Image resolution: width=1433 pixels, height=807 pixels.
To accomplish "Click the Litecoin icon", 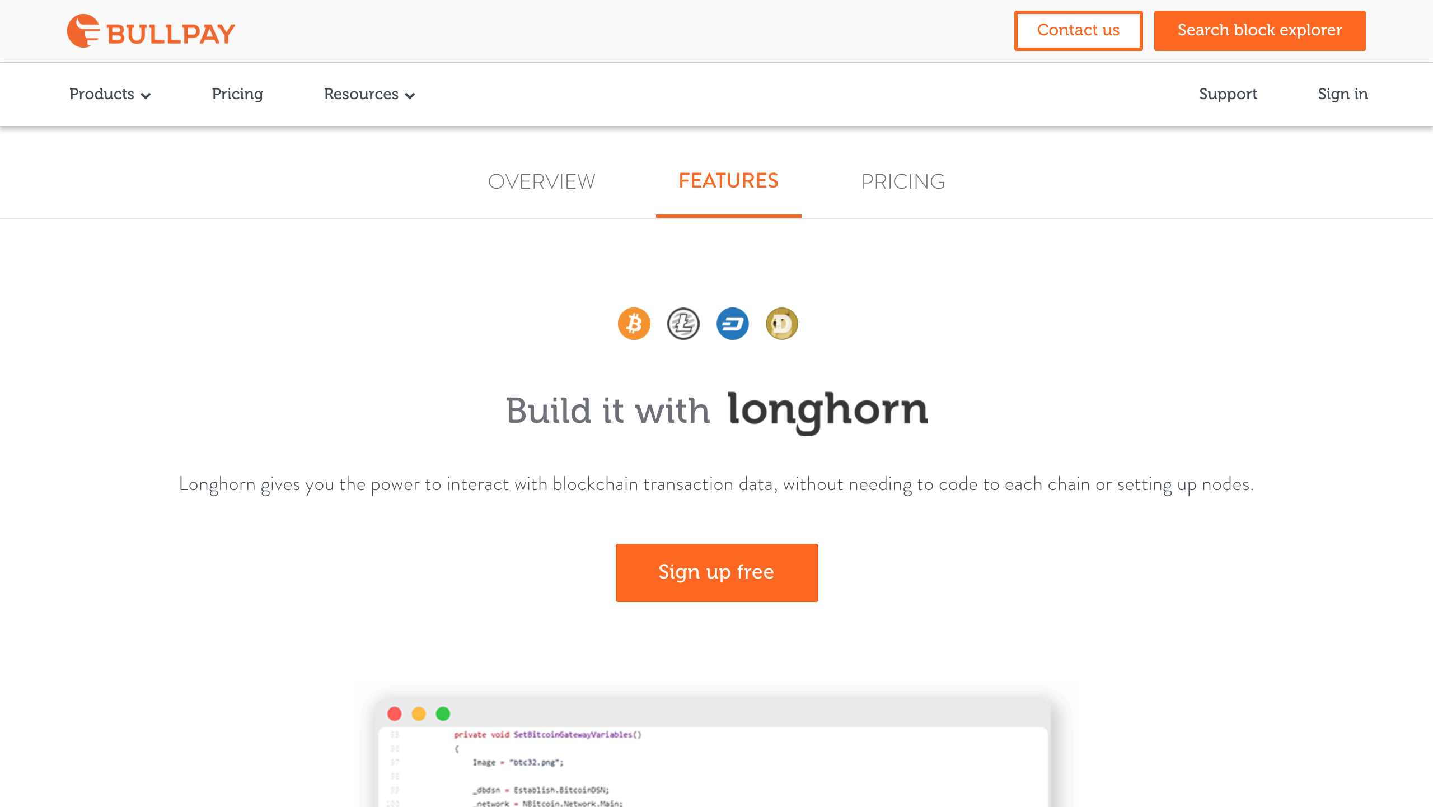I will tap(683, 324).
